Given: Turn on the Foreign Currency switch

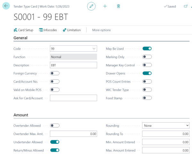Looking at the screenshot, I should pyautogui.click(x=55, y=73).
